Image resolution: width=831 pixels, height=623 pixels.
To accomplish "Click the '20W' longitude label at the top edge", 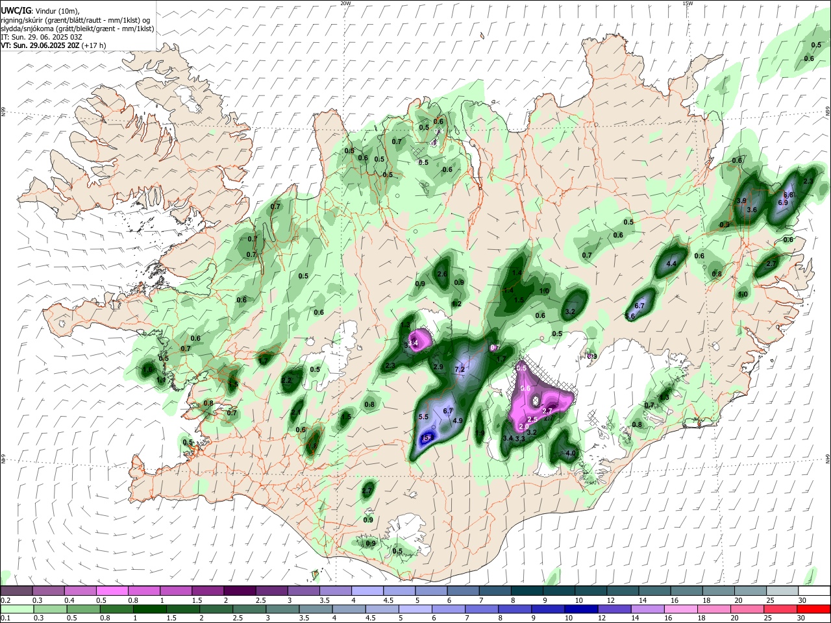I will click(x=345, y=3).
